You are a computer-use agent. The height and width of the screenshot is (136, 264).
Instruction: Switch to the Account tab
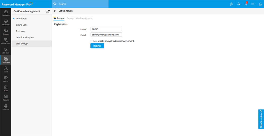(59, 18)
